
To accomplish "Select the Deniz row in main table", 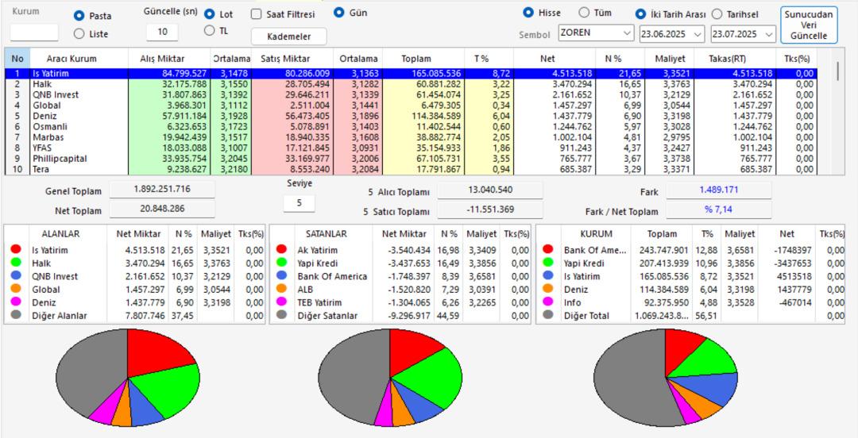I will (411, 116).
